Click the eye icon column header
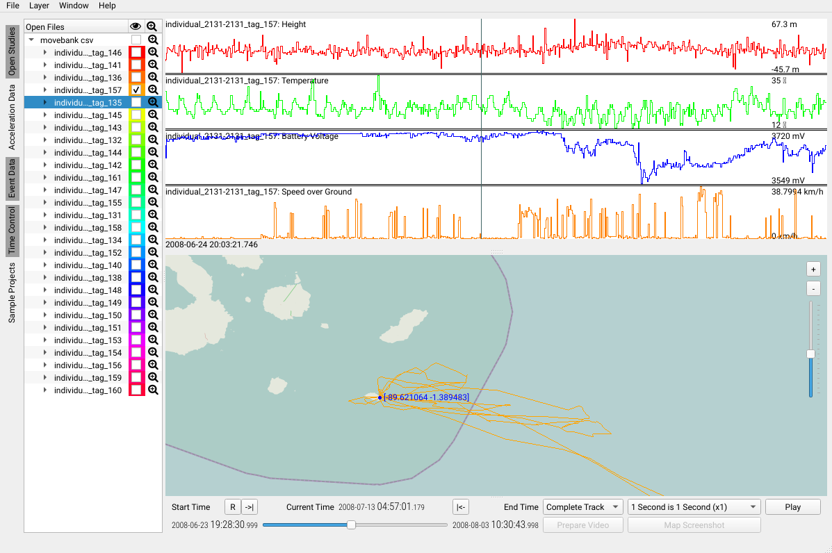Viewport: 832px width, 553px height. pyautogui.click(x=136, y=26)
